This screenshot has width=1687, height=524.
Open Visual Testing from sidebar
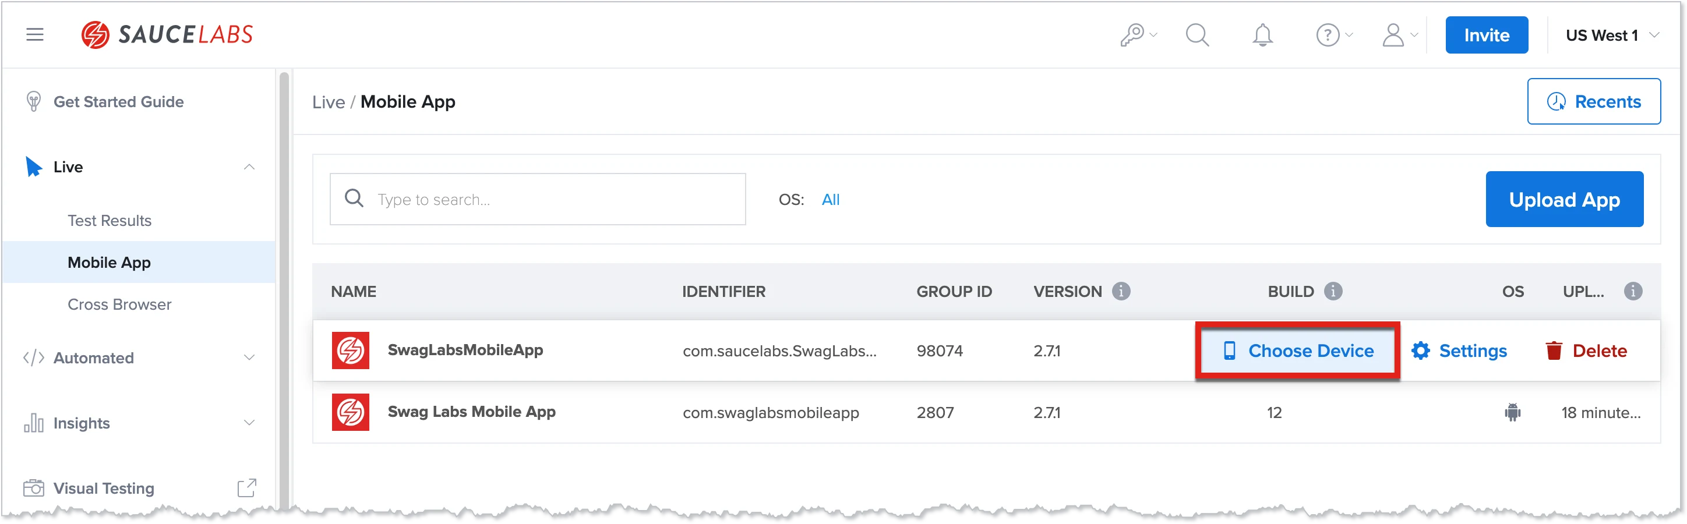tap(104, 488)
